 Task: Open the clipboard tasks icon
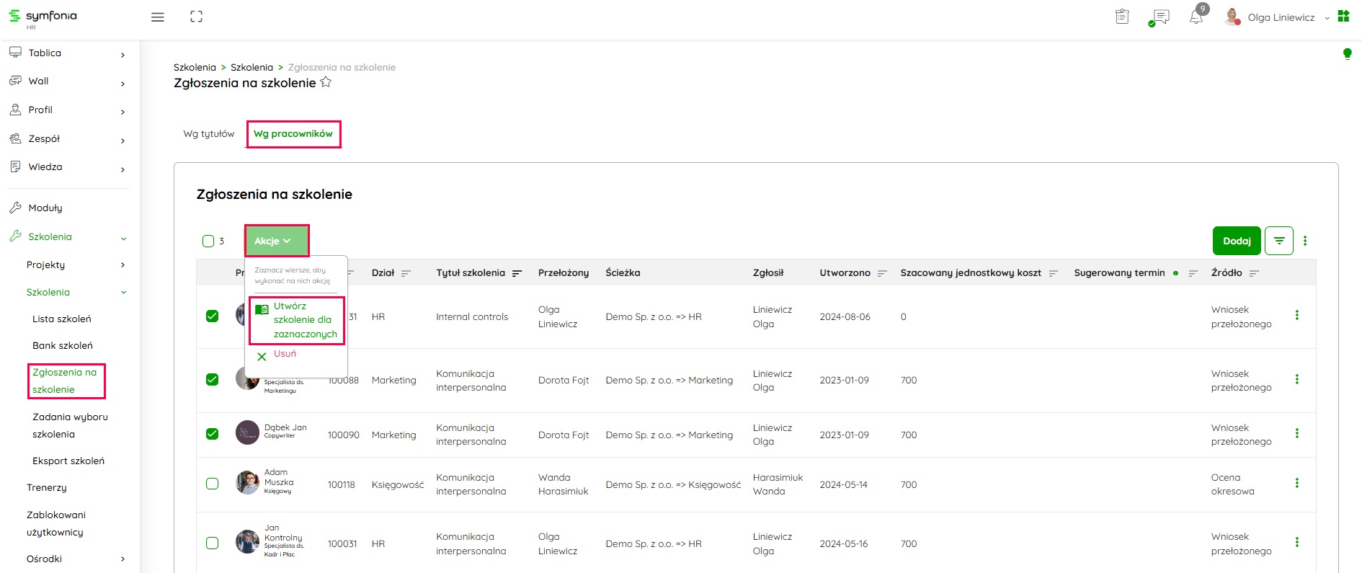(x=1122, y=17)
